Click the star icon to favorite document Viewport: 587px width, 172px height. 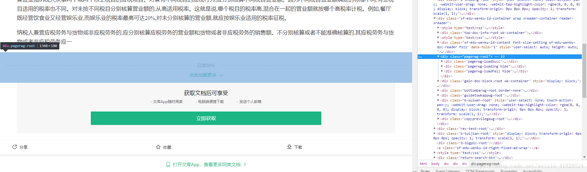(x=158, y=147)
